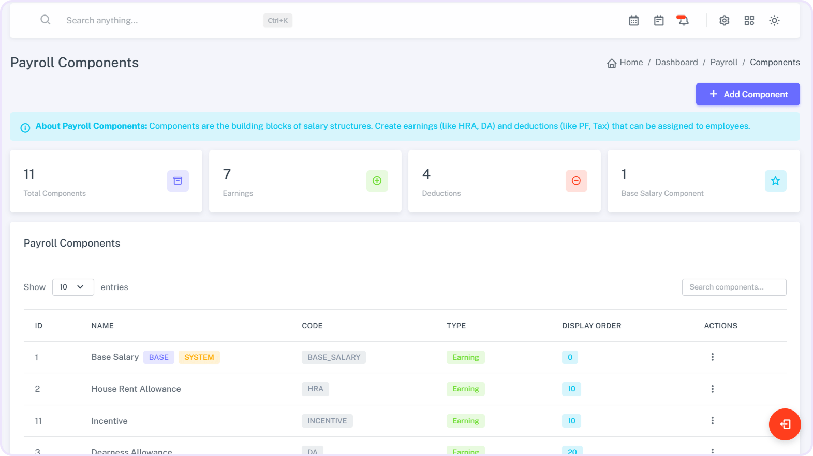Open notifications bell with red badge
This screenshot has width=813, height=456.
click(x=683, y=21)
